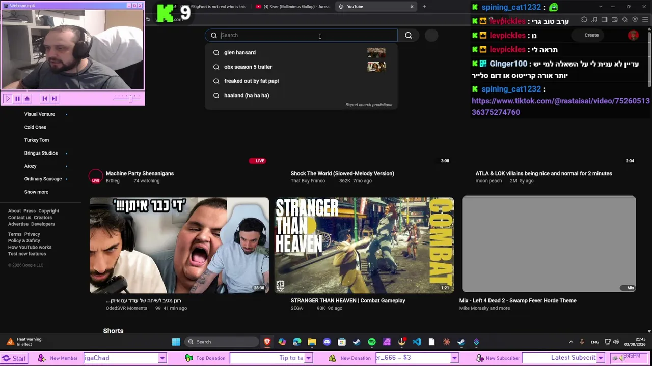Open File Explorer from the taskbar

click(312, 342)
